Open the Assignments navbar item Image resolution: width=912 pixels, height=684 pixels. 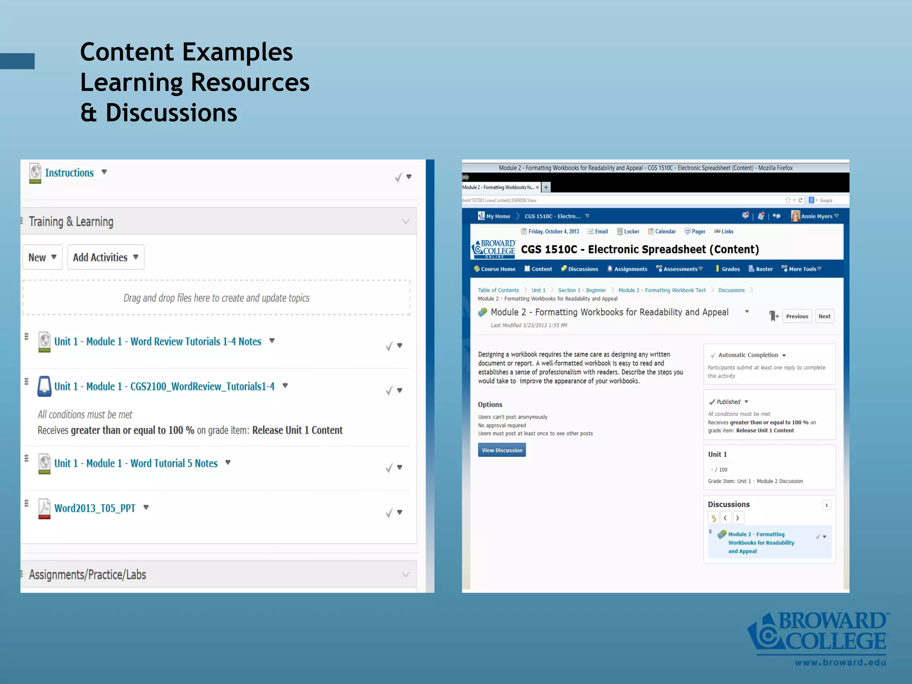point(627,269)
